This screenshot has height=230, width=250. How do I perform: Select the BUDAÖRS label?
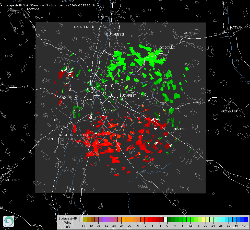(64, 97)
